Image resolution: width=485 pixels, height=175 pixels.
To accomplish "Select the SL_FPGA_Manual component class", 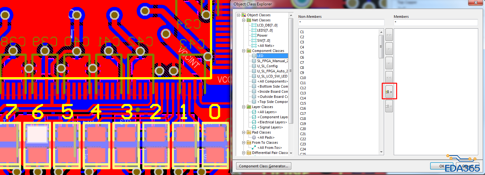I will (x=272, y=61).
